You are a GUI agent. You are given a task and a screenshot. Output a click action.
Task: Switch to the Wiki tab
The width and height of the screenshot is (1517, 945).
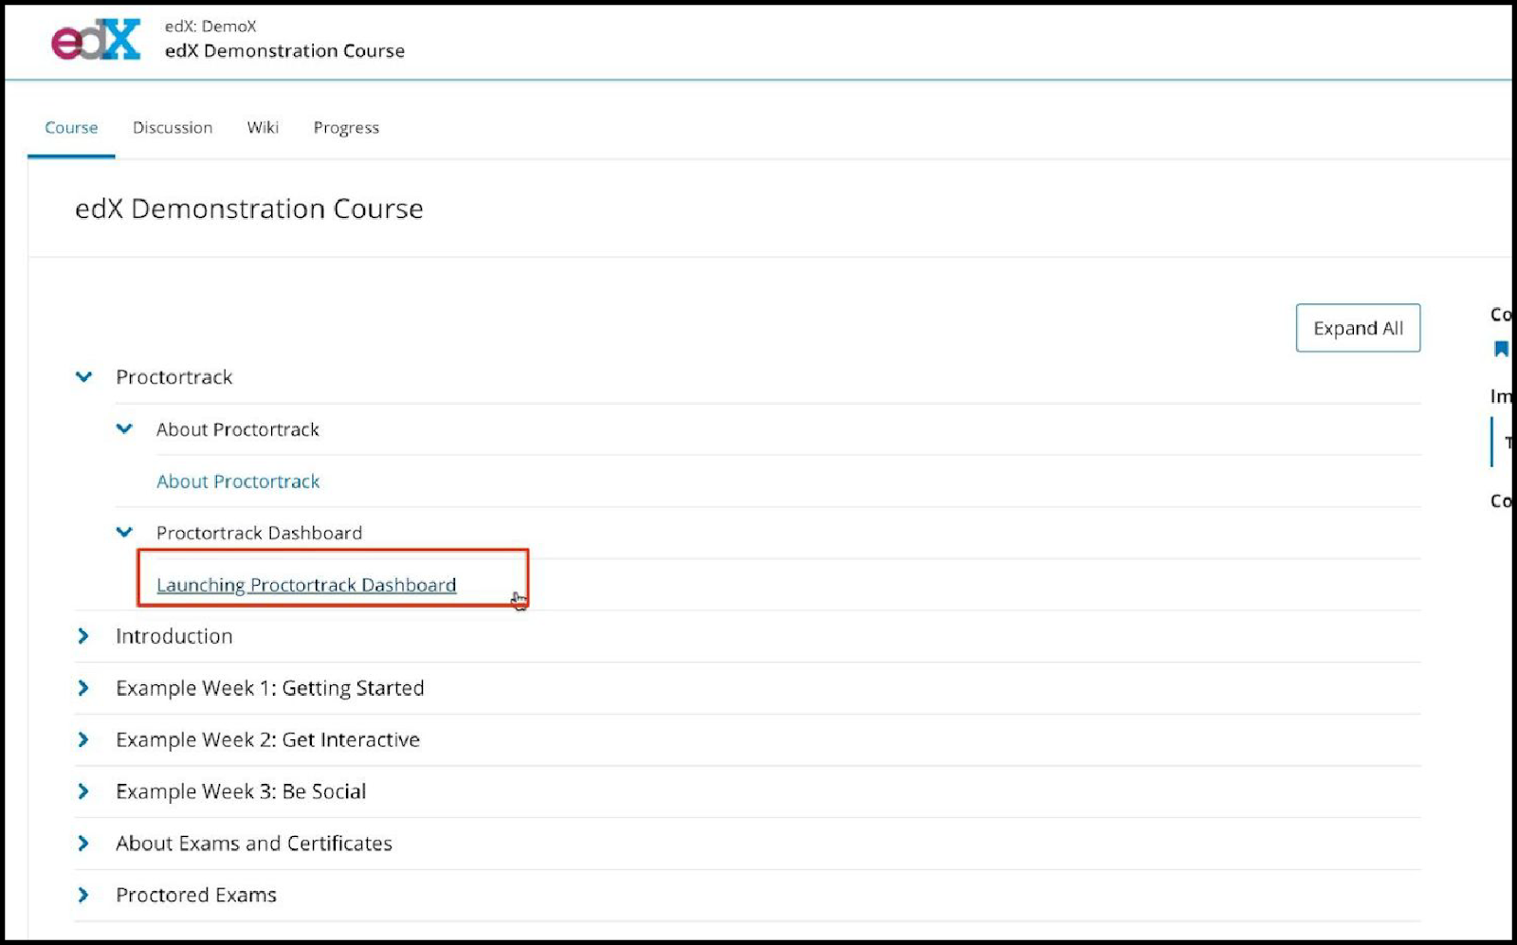click(x=263, y=127)
